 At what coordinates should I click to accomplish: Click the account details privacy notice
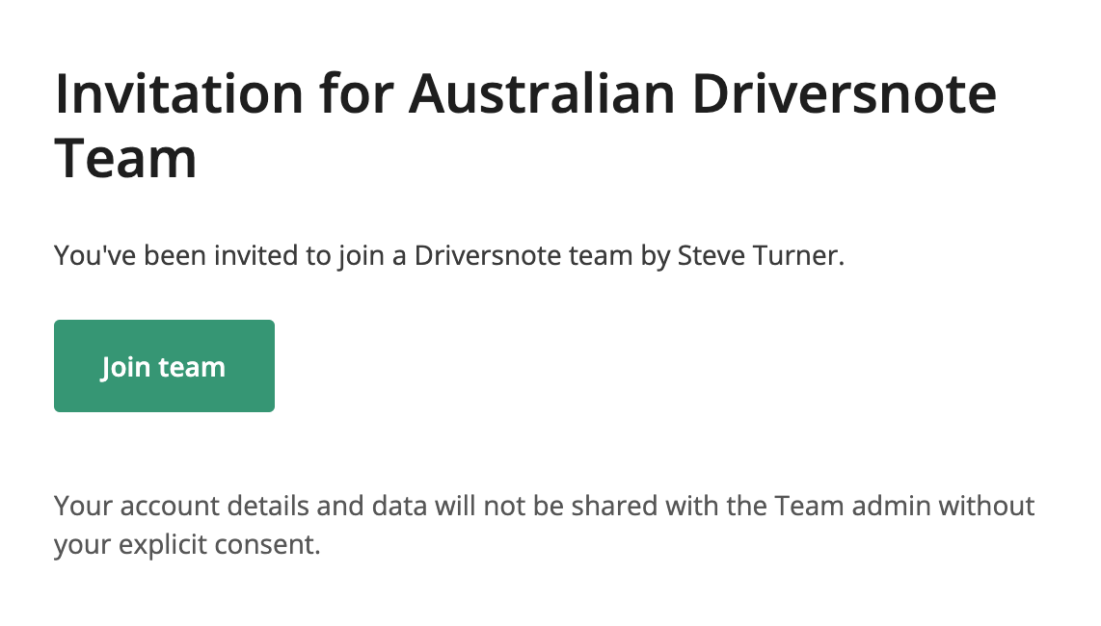544,525
